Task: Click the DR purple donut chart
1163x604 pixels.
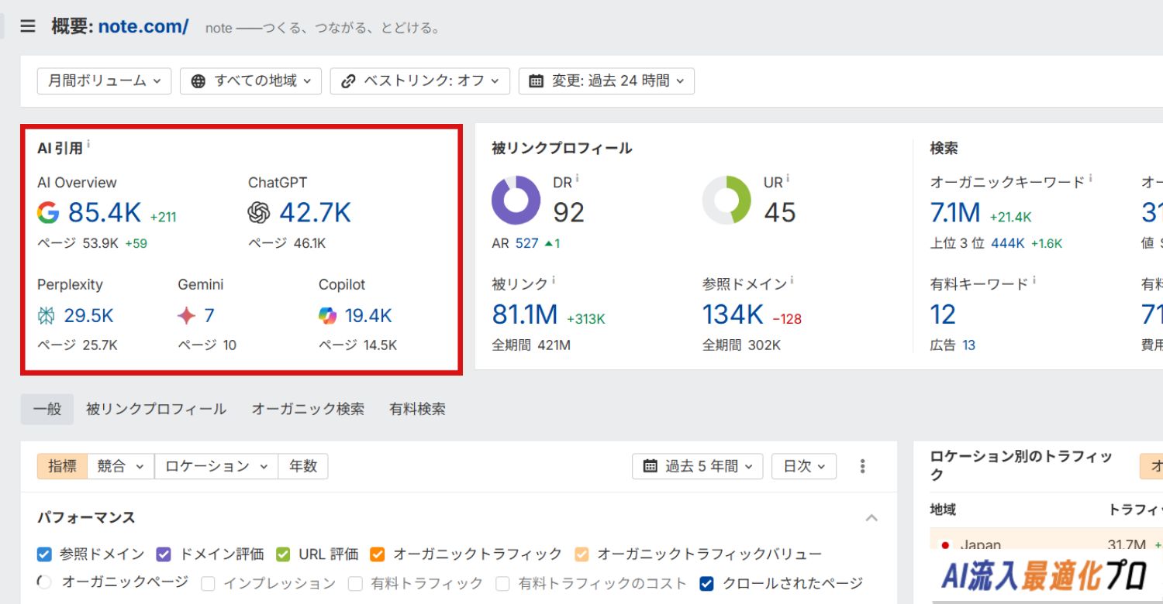Action: point(516,200)
